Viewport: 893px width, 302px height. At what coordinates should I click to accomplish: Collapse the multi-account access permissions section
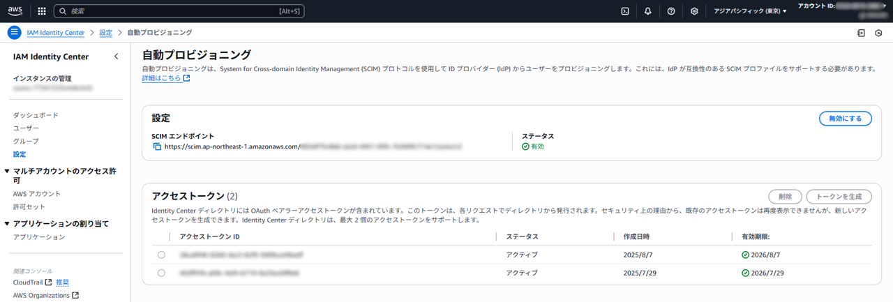7,171
